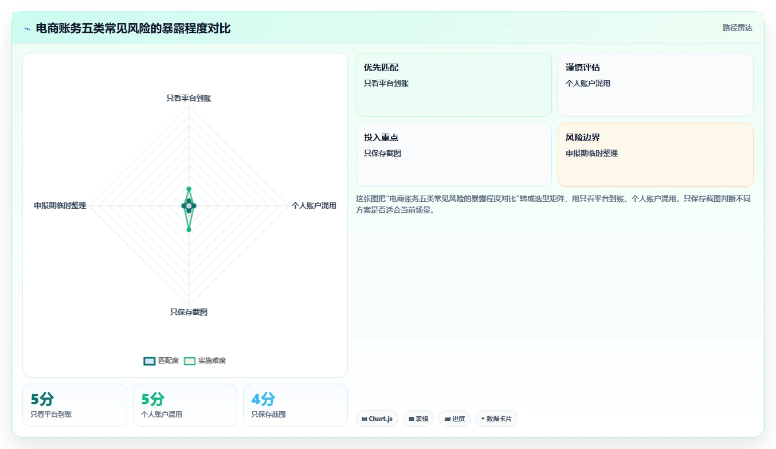Screen dimensions: 776x449
Task: Open the 优先匹配 card
Action: pos(454,85)
